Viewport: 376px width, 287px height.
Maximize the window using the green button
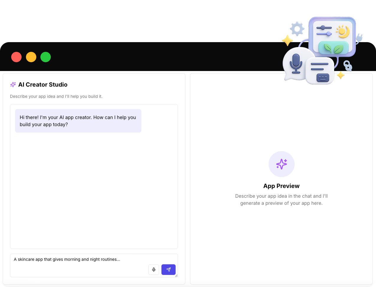coord(46,57)
